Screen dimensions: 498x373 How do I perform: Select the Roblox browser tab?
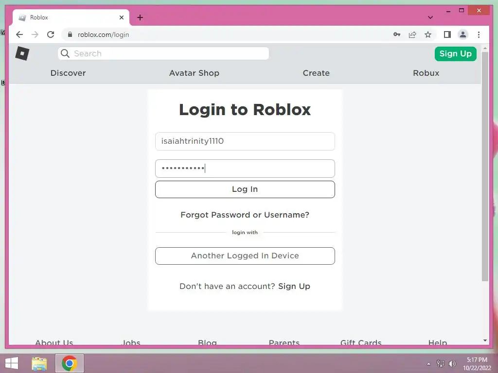click(x=71, y=17)
